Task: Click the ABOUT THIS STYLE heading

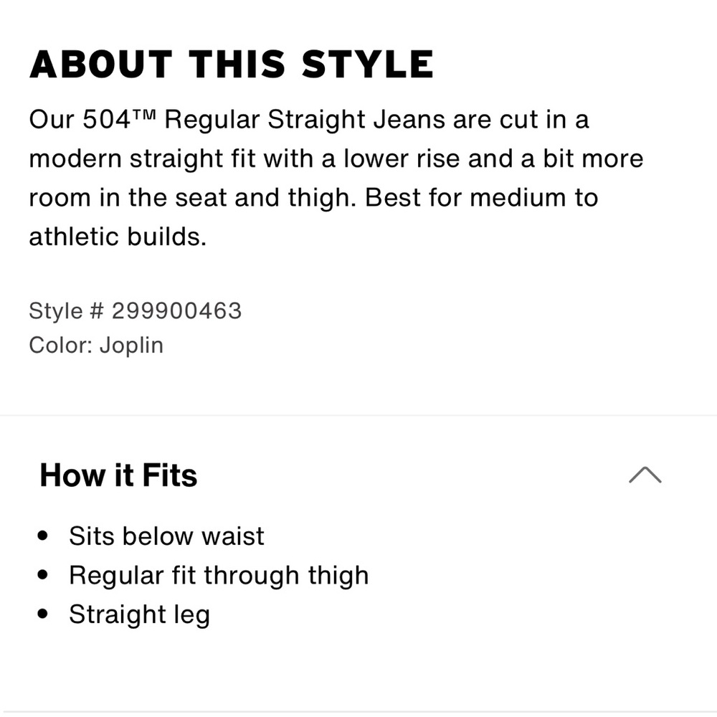Action: point(232,65)
